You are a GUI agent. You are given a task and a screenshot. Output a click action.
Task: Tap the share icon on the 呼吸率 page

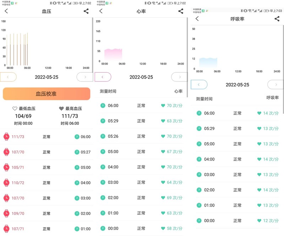[277, 19]
